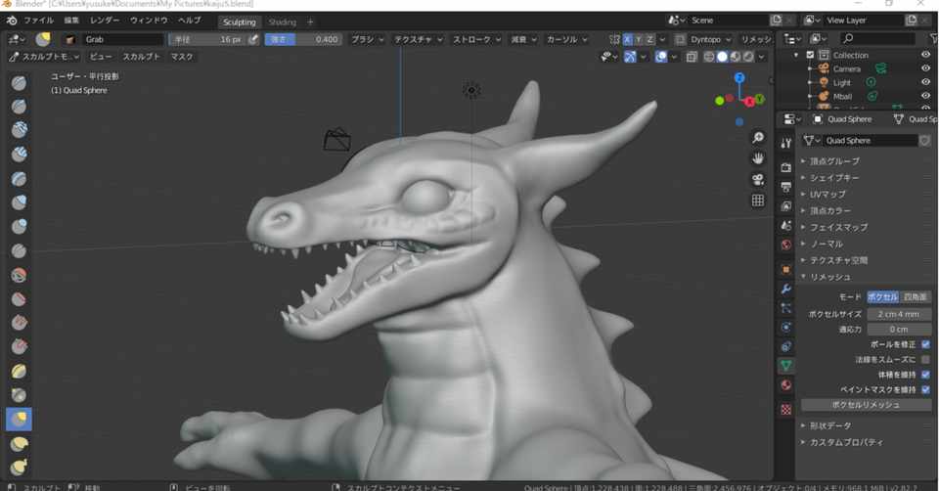Open ファイル menu

(x=38, y=21)
